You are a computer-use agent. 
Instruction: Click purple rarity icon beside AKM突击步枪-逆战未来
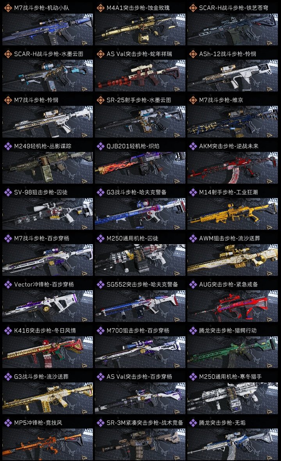click(193, 146)
